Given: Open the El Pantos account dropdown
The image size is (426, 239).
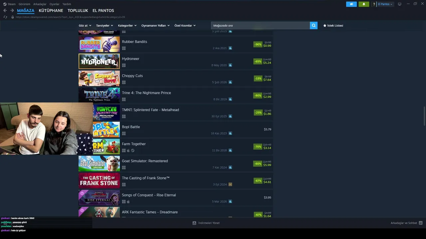Looking at the screenshot, I should tap(385, 4).
